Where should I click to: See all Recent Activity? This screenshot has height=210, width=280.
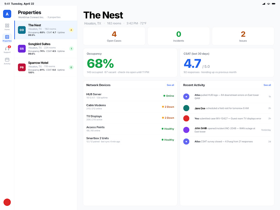coord(267,85)
